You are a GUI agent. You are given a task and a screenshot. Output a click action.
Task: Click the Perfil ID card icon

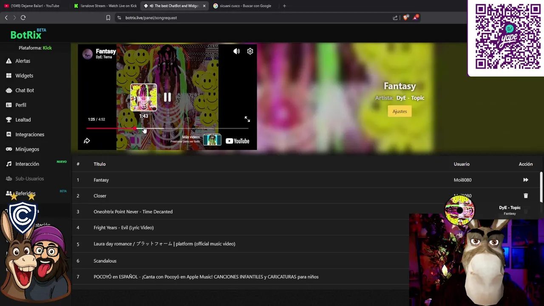(8, 105)
